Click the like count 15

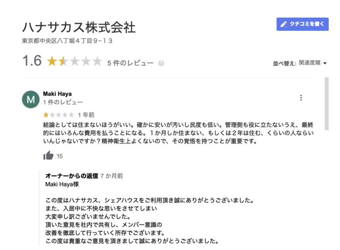point(60,156)
